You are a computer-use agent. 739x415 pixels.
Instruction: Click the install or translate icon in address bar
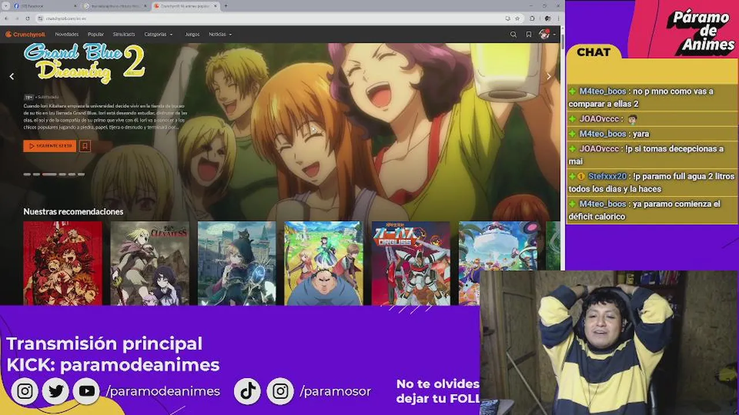[507, 18]
